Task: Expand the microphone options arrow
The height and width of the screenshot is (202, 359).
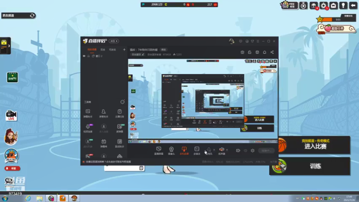Action: [x=214, y=150]
